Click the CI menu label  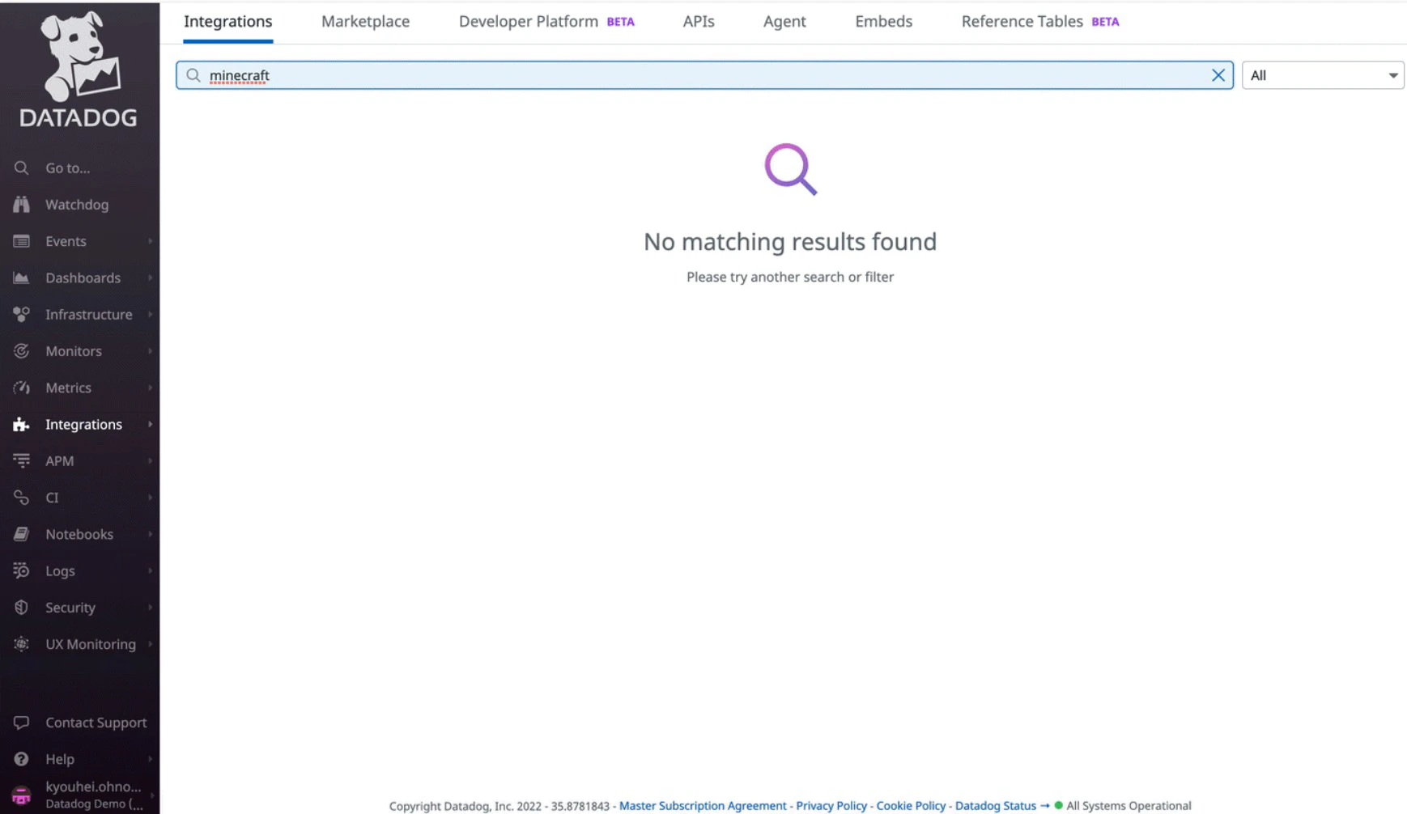point(52,498)
